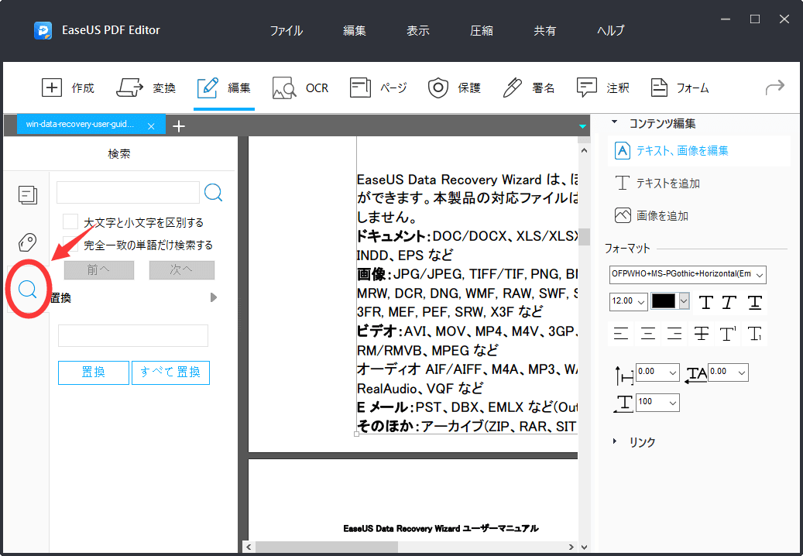Toggle bold text formatting
Viewport: 803px width, 556px height.
click(x=705, y=302)
